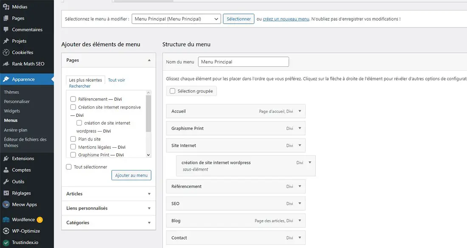Follow the créez un nouveau menu link

(x=286, y=19)
